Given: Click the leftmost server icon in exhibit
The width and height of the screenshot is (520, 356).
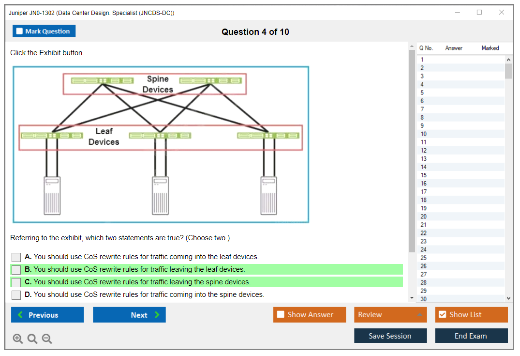Looking at the screenshot, I should point(51,195).
